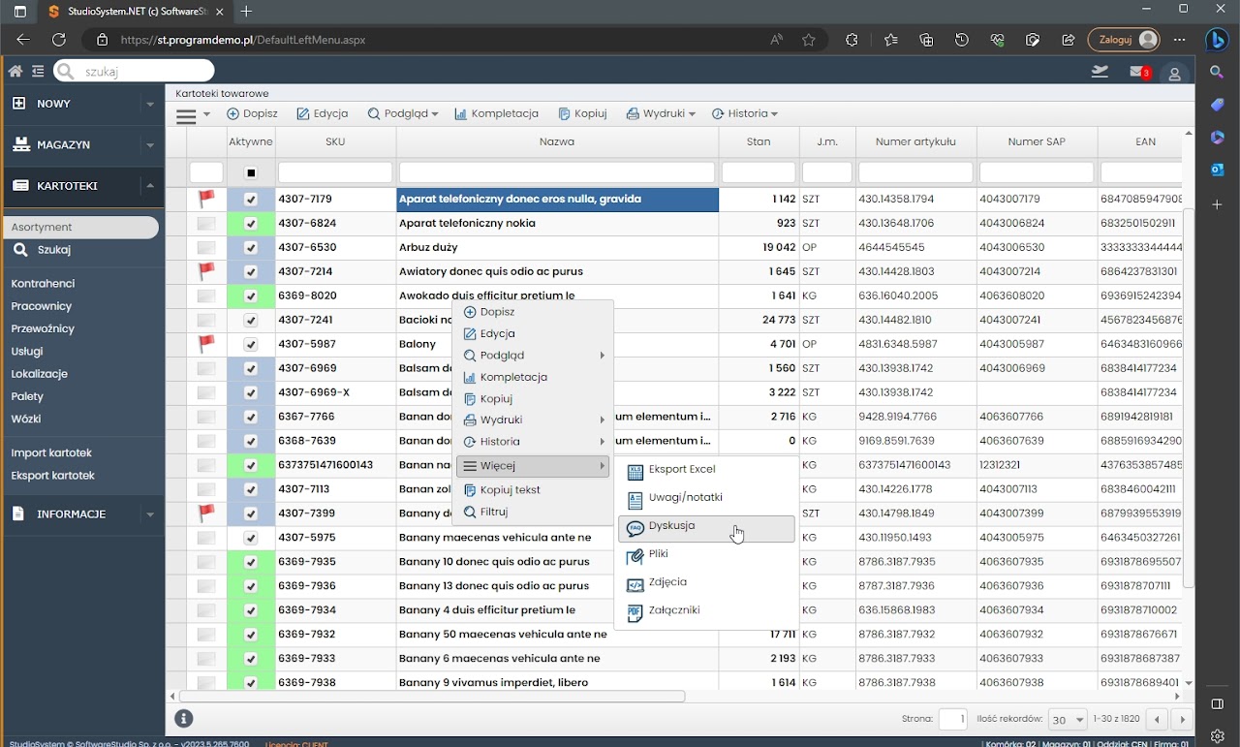1240x747 pixels.
Task: Open the mail notifications icon
Action: (x=1137, y=72)
